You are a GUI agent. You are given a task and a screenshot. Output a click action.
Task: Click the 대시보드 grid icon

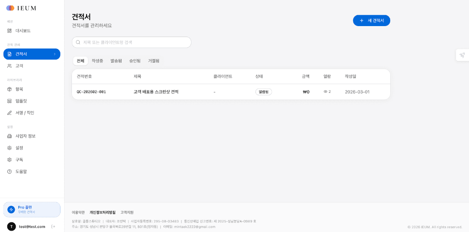pos(10,31)
